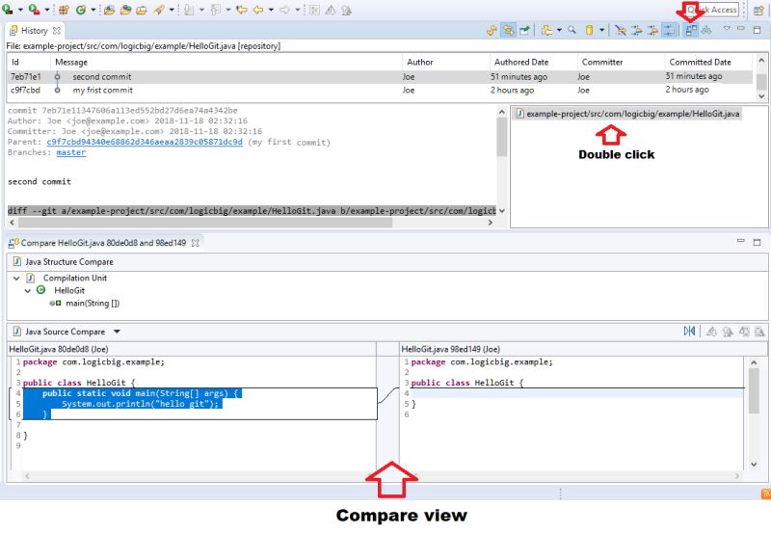This screenshot has width=771, height=533.
Task: Click Swap Left and Right View icon
Action: click(689, 332)
